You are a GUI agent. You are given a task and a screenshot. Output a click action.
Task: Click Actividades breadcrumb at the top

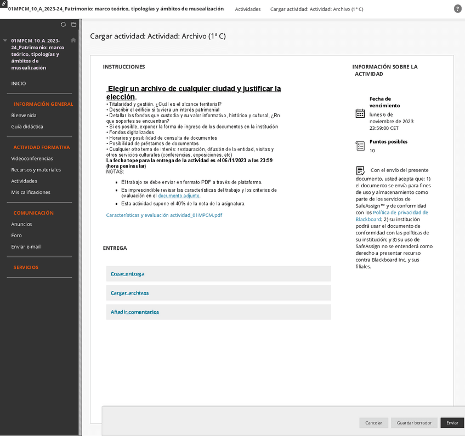[x=248, y=9]
